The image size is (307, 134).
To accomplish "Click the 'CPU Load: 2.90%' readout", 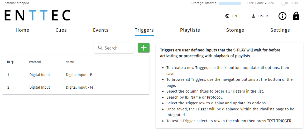I will [x=261, y=3].
